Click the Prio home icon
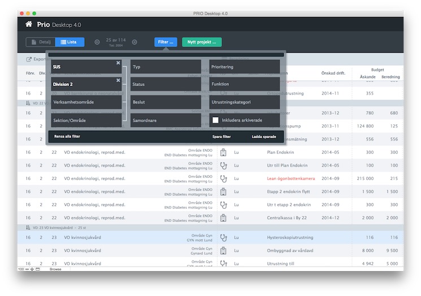The image size is (421, 296). (29, 24)
